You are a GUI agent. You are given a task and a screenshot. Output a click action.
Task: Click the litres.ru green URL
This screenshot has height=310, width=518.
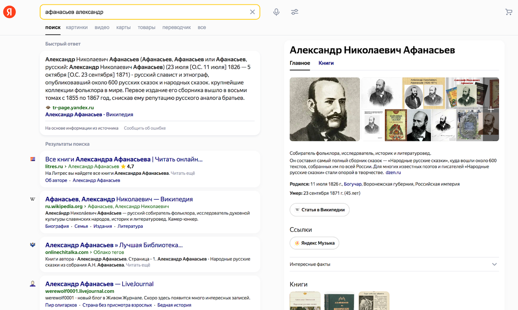click(x=54, y=166)
